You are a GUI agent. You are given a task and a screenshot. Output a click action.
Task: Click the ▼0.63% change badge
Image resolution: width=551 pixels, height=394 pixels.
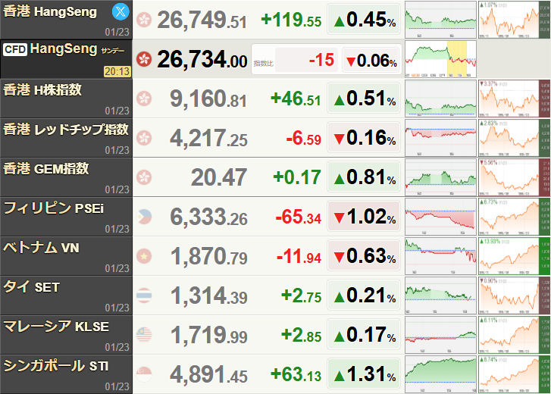[x=364, y=255]
